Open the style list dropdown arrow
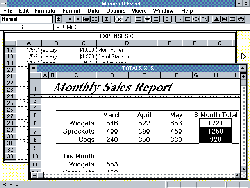This screenshot has height=188, width=250. tap(59, 19)
